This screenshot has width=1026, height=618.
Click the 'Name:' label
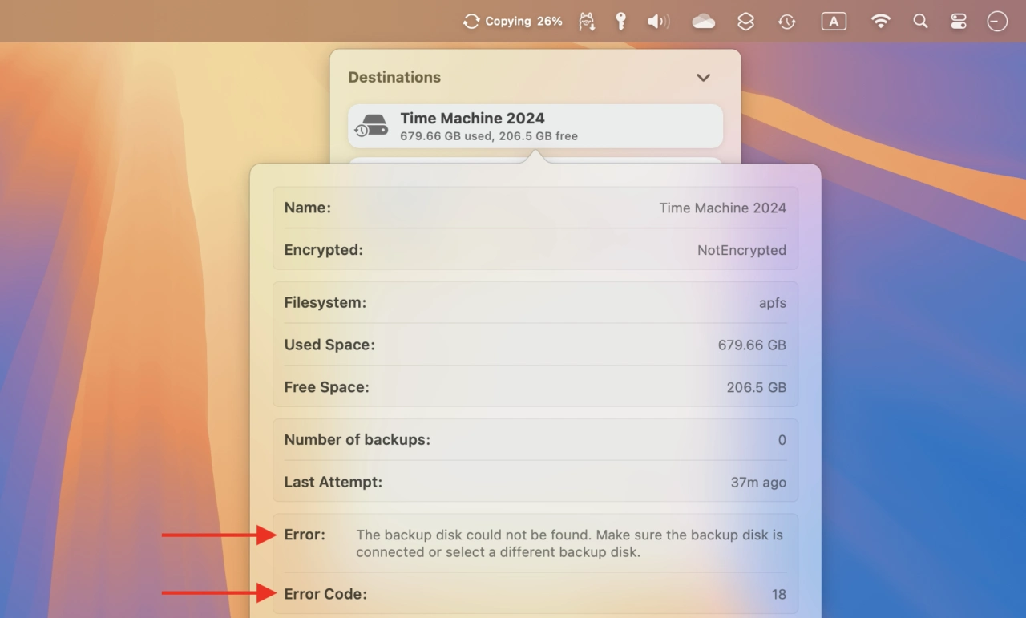pos(307,208)
